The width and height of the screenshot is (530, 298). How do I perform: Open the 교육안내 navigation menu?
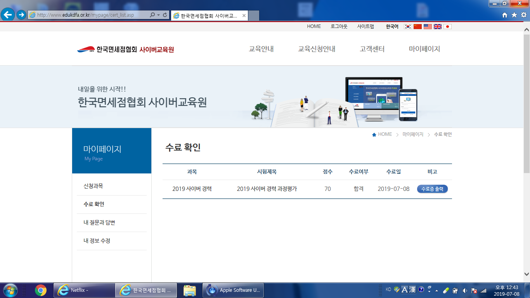click(261, 49)
